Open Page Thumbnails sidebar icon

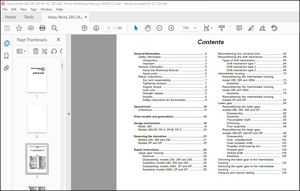pos(6,43)
